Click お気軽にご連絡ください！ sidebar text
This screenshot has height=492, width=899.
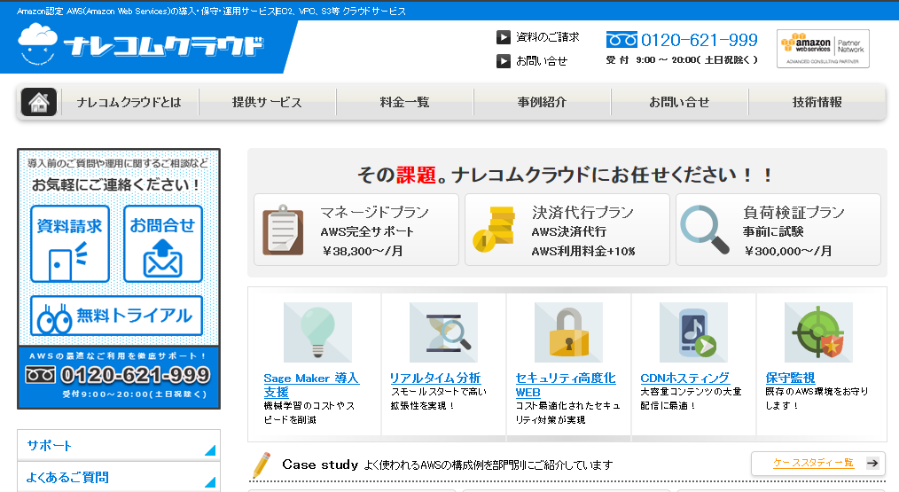[116, 184]
